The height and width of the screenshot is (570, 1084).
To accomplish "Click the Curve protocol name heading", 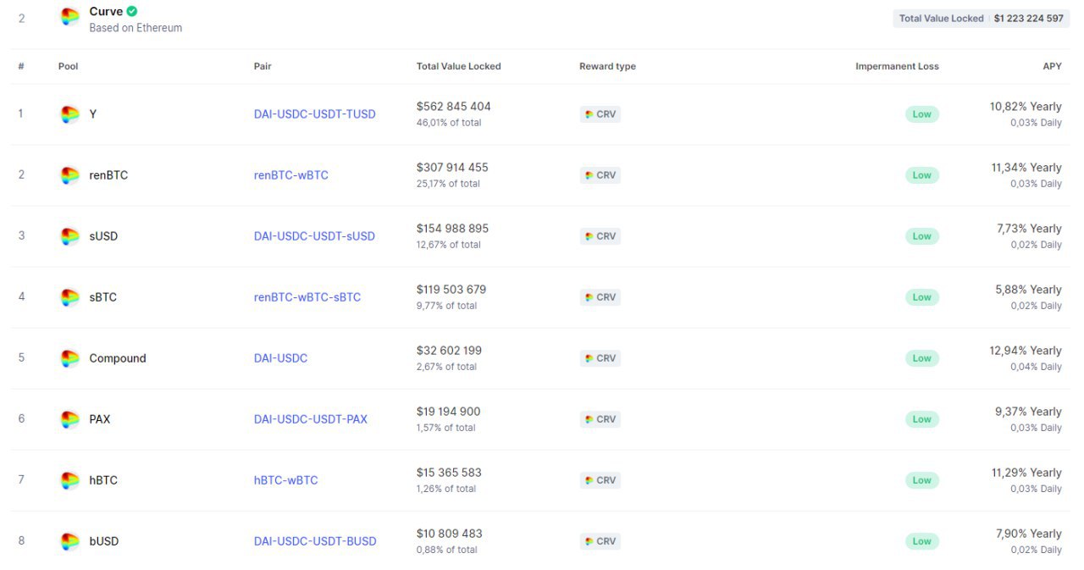I will tap(106, 12).
